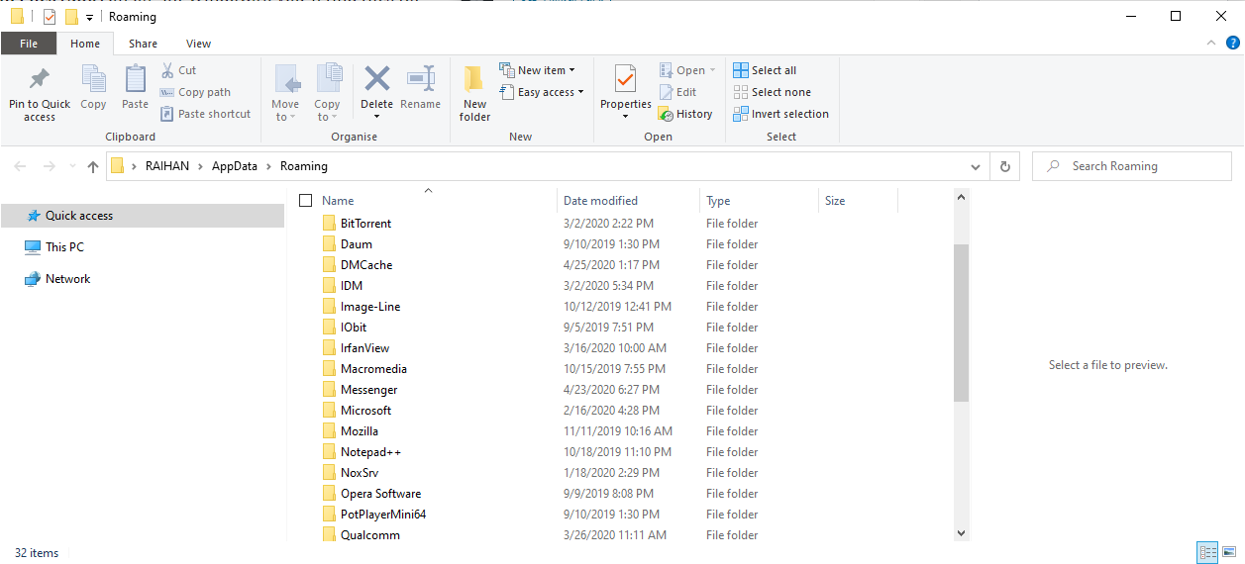Screen dimensions: 1245x564
Task: Collapse the ribbon using chevron
Action: pos(1210,44)
